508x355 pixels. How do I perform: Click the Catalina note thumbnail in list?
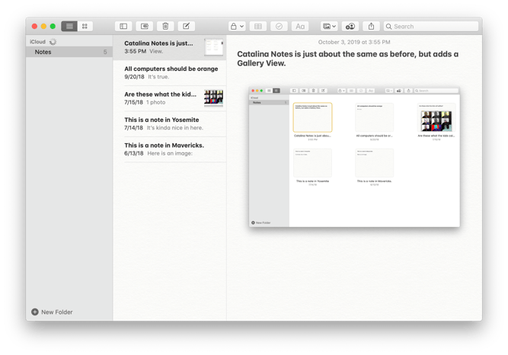coord(213,47)
